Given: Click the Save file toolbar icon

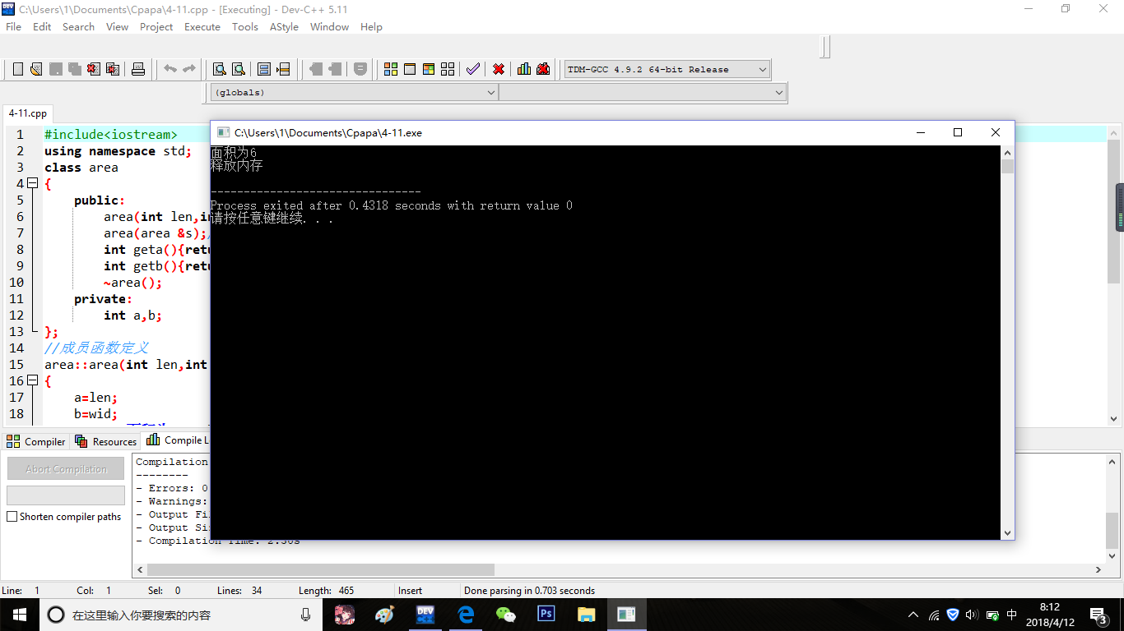Looking at the screenshot, I should click(56, 69).
